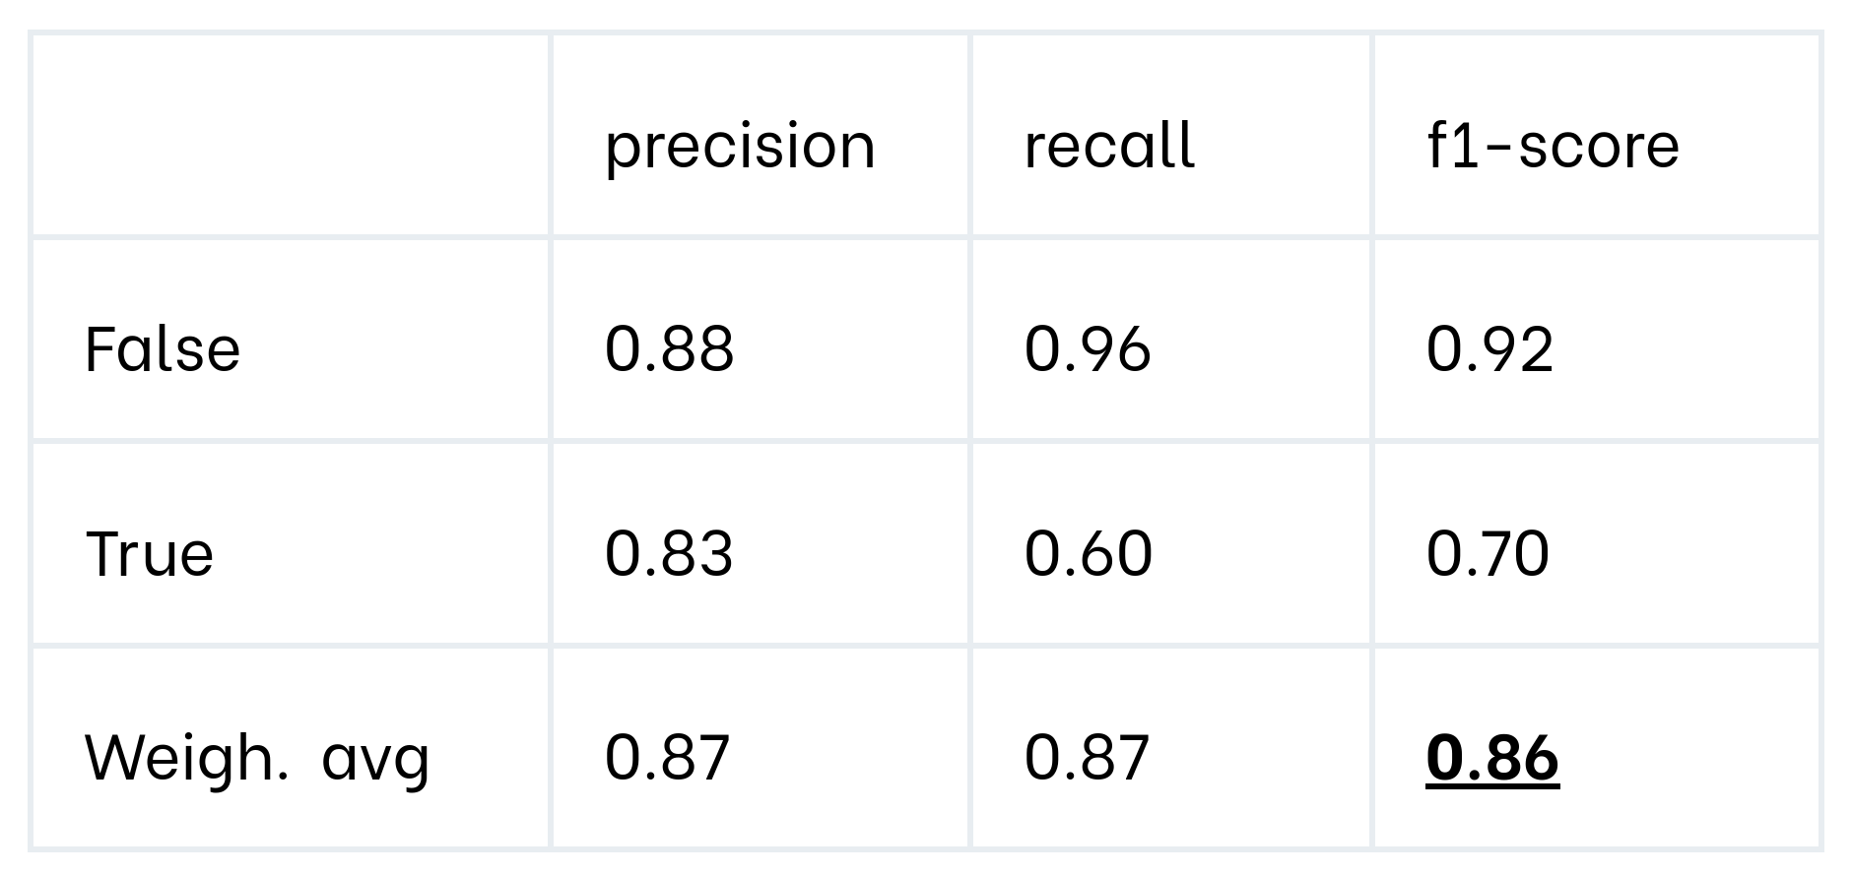Select the True row label
Screen dimensions: 1852x874
click(150, 553)
